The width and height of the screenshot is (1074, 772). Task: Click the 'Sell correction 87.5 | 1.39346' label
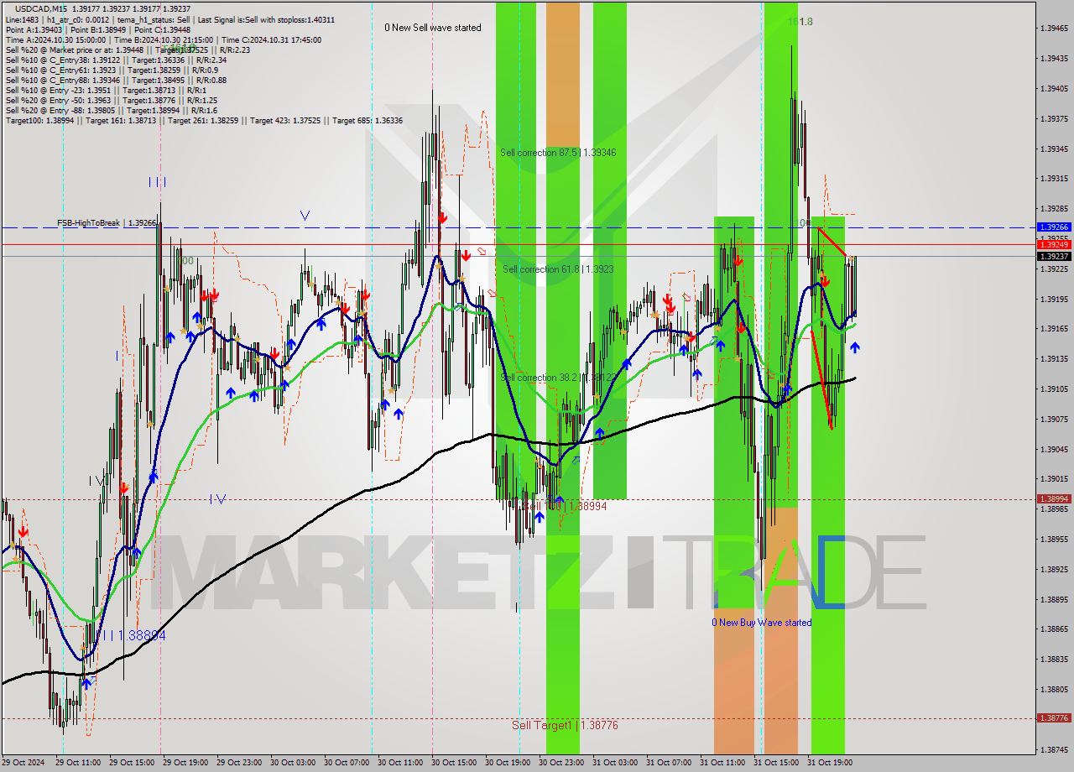tap(558, 153)
